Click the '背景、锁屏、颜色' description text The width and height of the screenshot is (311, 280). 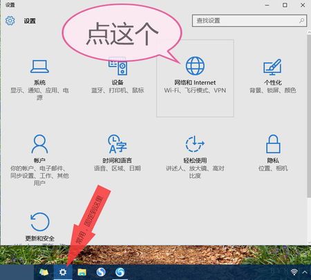[273, 90]
